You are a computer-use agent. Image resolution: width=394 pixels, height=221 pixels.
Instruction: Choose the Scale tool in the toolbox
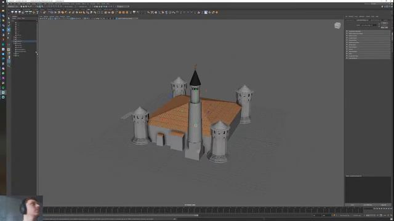click(9, 38)
